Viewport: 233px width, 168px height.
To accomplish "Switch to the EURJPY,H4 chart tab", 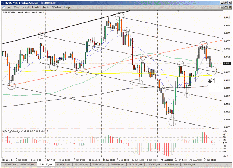I will click(x=63, y=164).
